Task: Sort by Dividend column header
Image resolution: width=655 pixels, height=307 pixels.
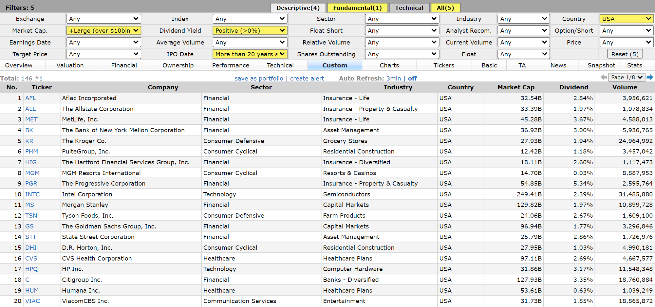Action: (573, 87)
